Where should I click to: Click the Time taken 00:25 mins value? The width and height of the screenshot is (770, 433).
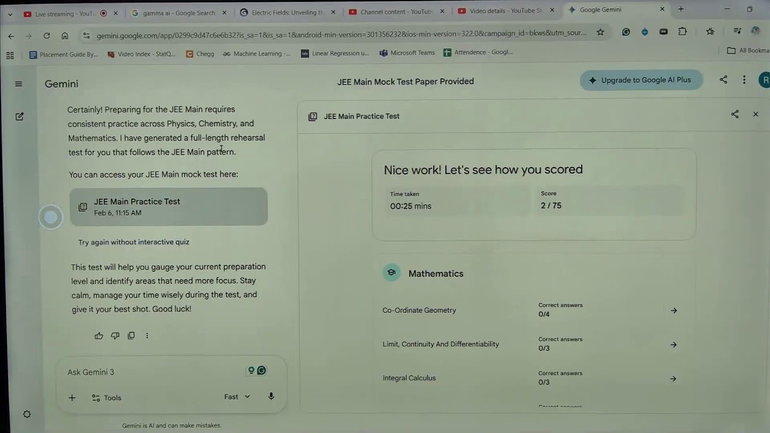point(411,206)
